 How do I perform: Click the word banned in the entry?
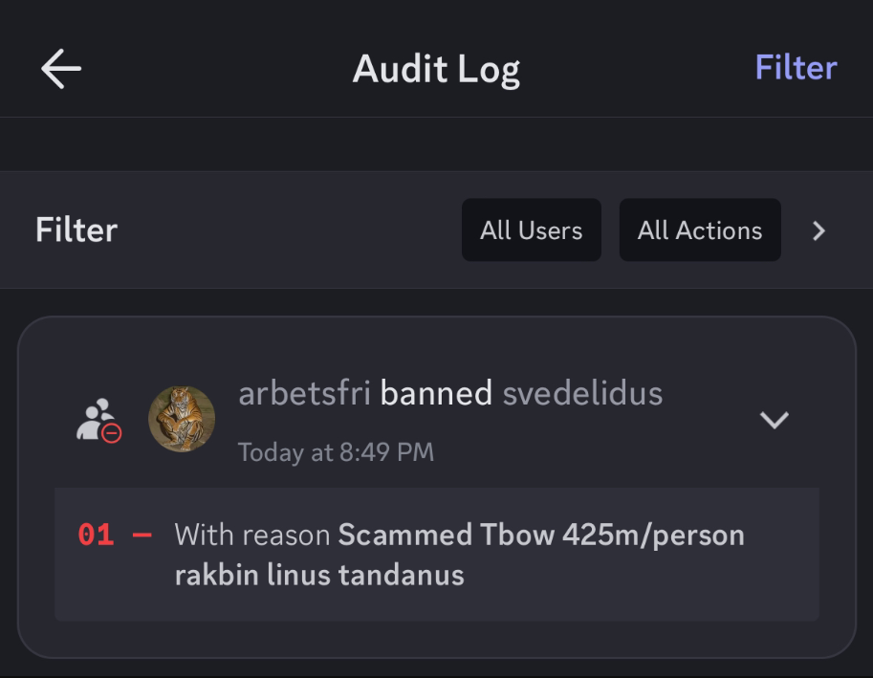436,393
